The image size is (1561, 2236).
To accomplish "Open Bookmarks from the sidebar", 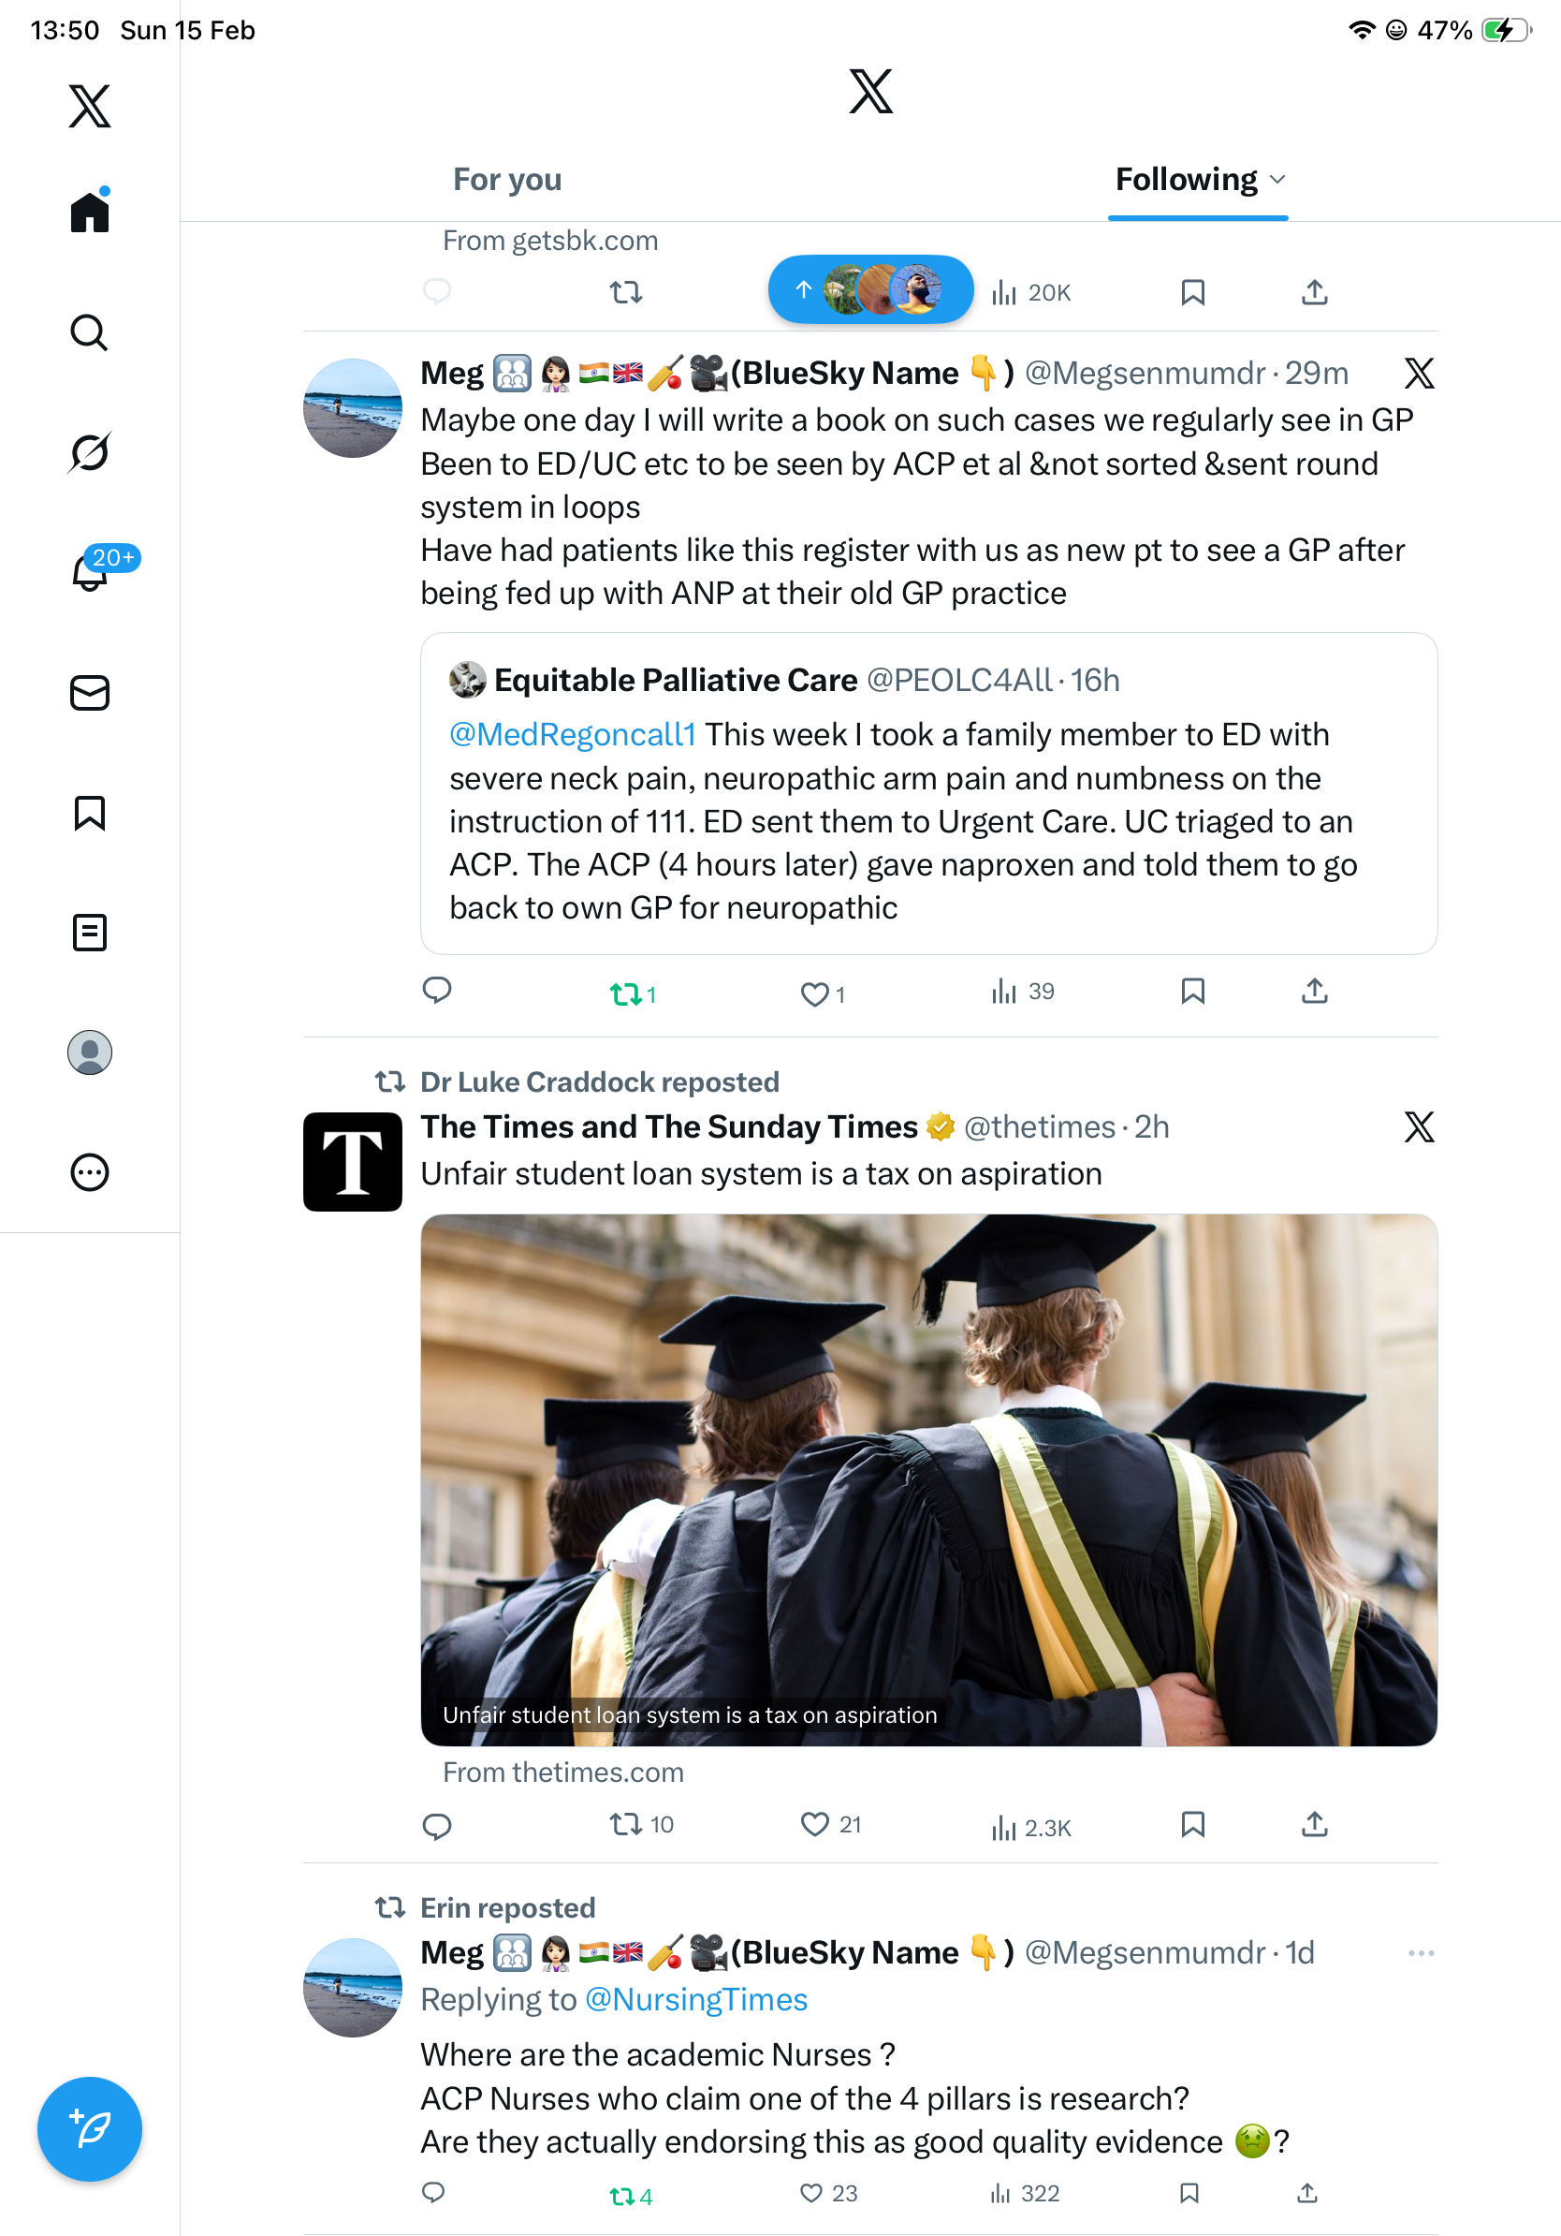I will coord(89,812).
